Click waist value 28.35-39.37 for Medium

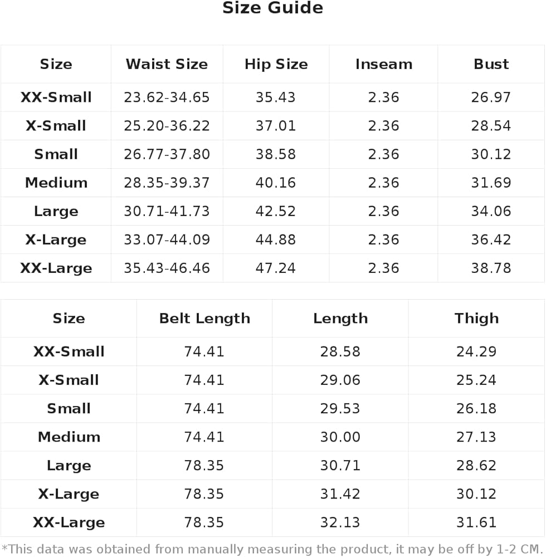point(167,183)
